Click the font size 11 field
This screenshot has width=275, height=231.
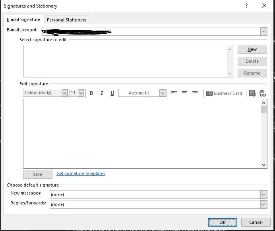(x=74, y=93)
